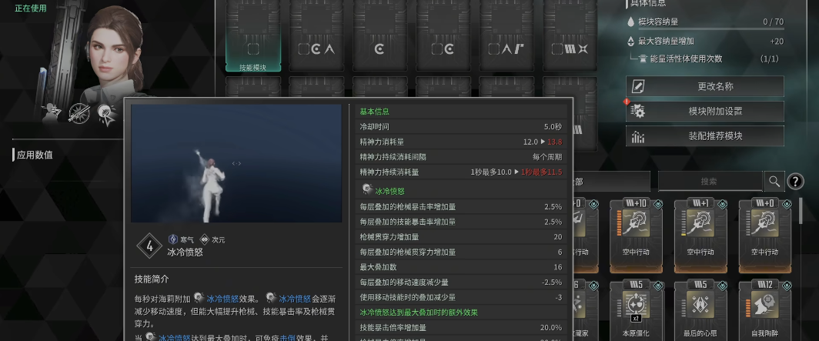The height and width of the screenshot is (341, 819).
Task: Click the magnifier search icon
Action: pyautogui.click(x=774, y=181)
